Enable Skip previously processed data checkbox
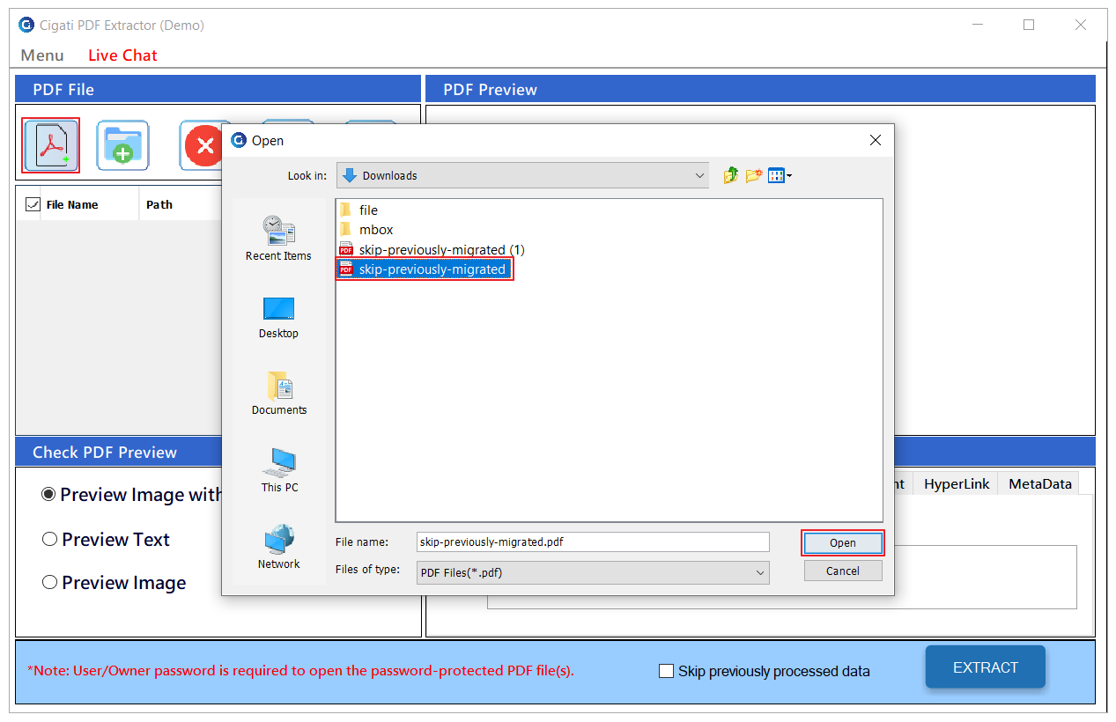The height and width of the screenshot is (722, 1116). tap(667, 671)
